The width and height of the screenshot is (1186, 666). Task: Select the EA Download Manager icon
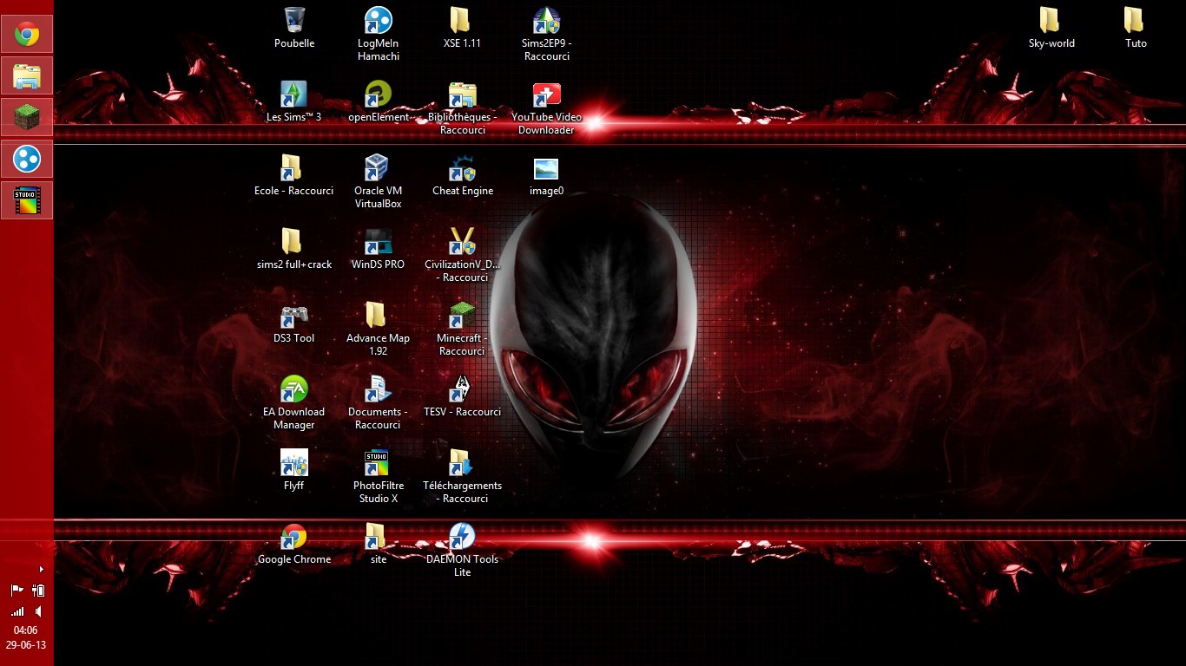tap(294, 403)
